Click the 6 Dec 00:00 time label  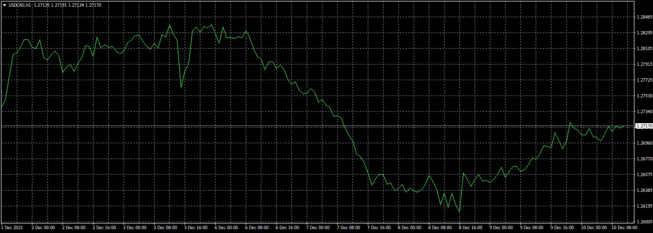click(x=226, y=228)
